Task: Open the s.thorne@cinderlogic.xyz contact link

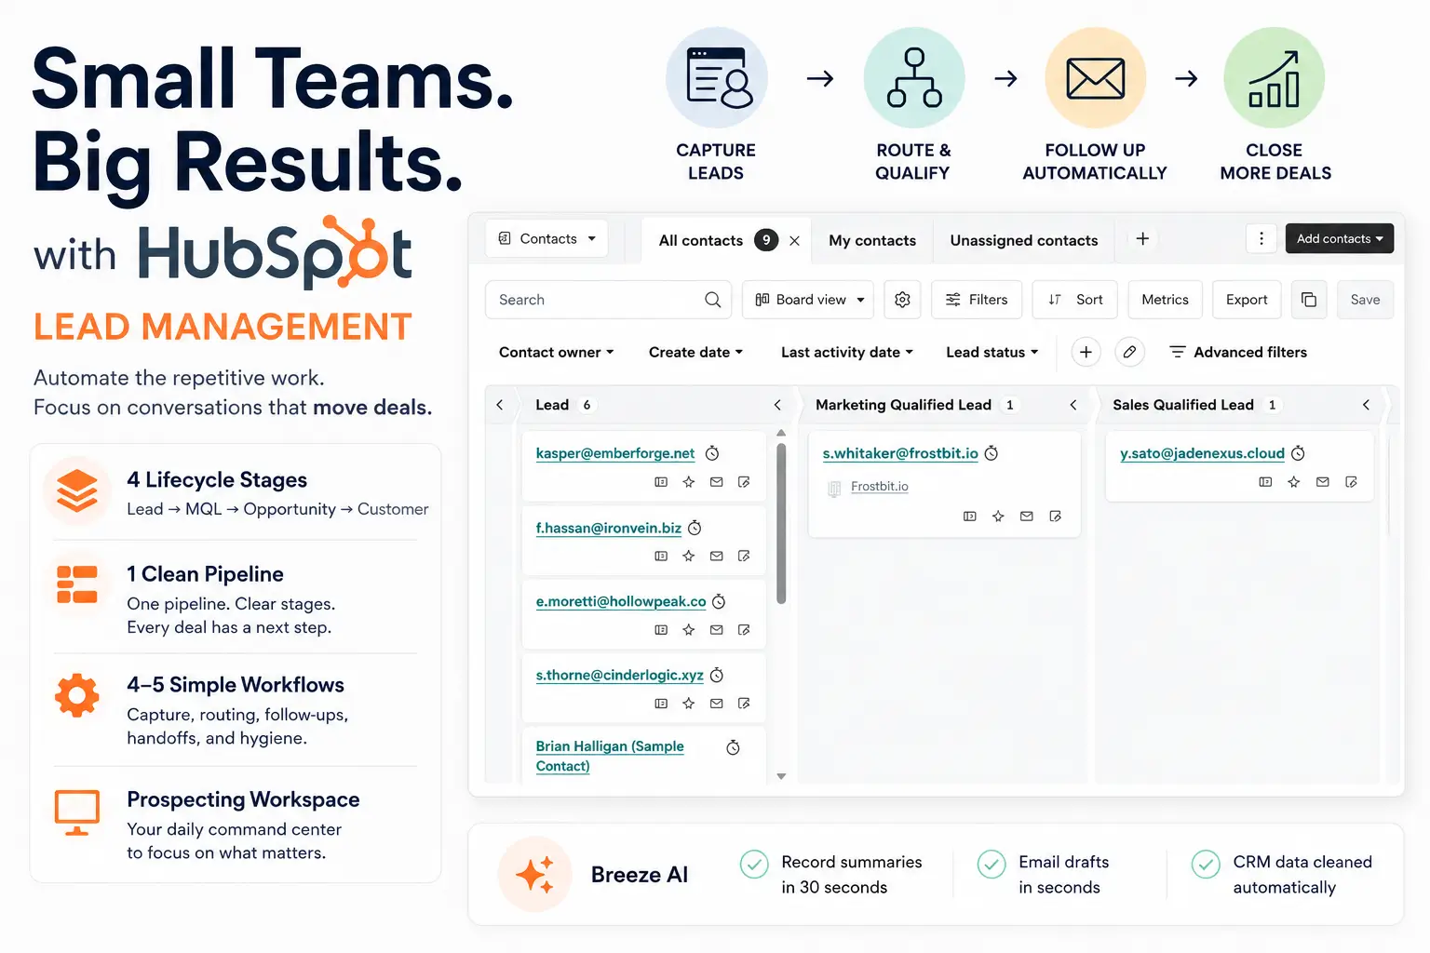Action: (620, 675)
